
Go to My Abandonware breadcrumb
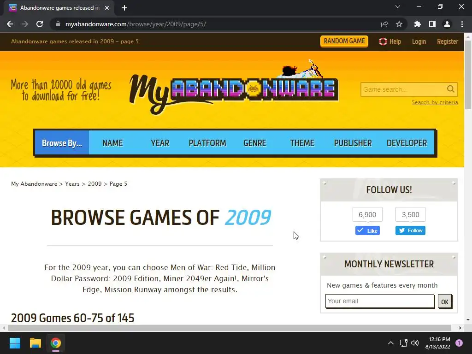34,183
